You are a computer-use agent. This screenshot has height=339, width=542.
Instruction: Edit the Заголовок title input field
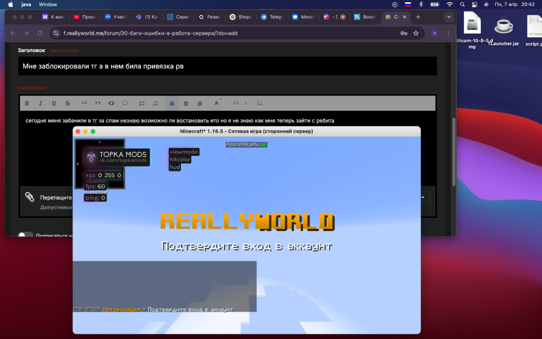(228, 66)
